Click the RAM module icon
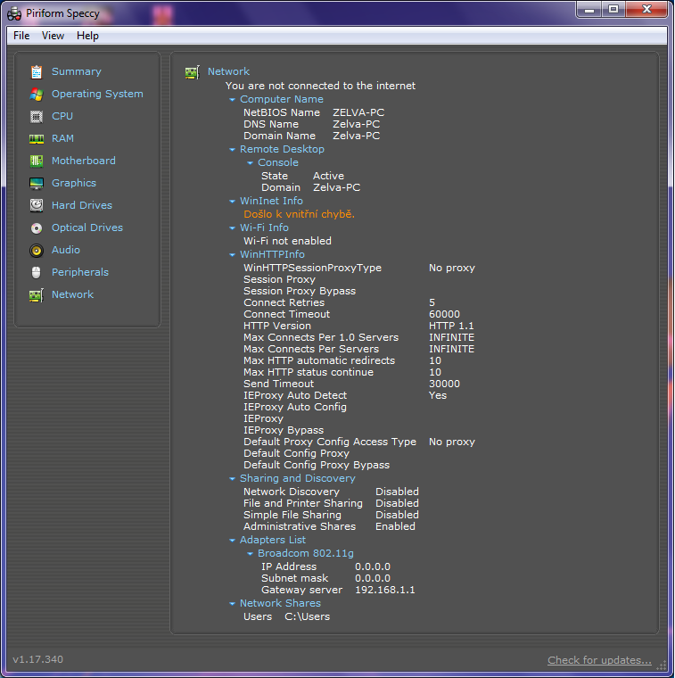 pyautogui.click(x=37, y=139)
